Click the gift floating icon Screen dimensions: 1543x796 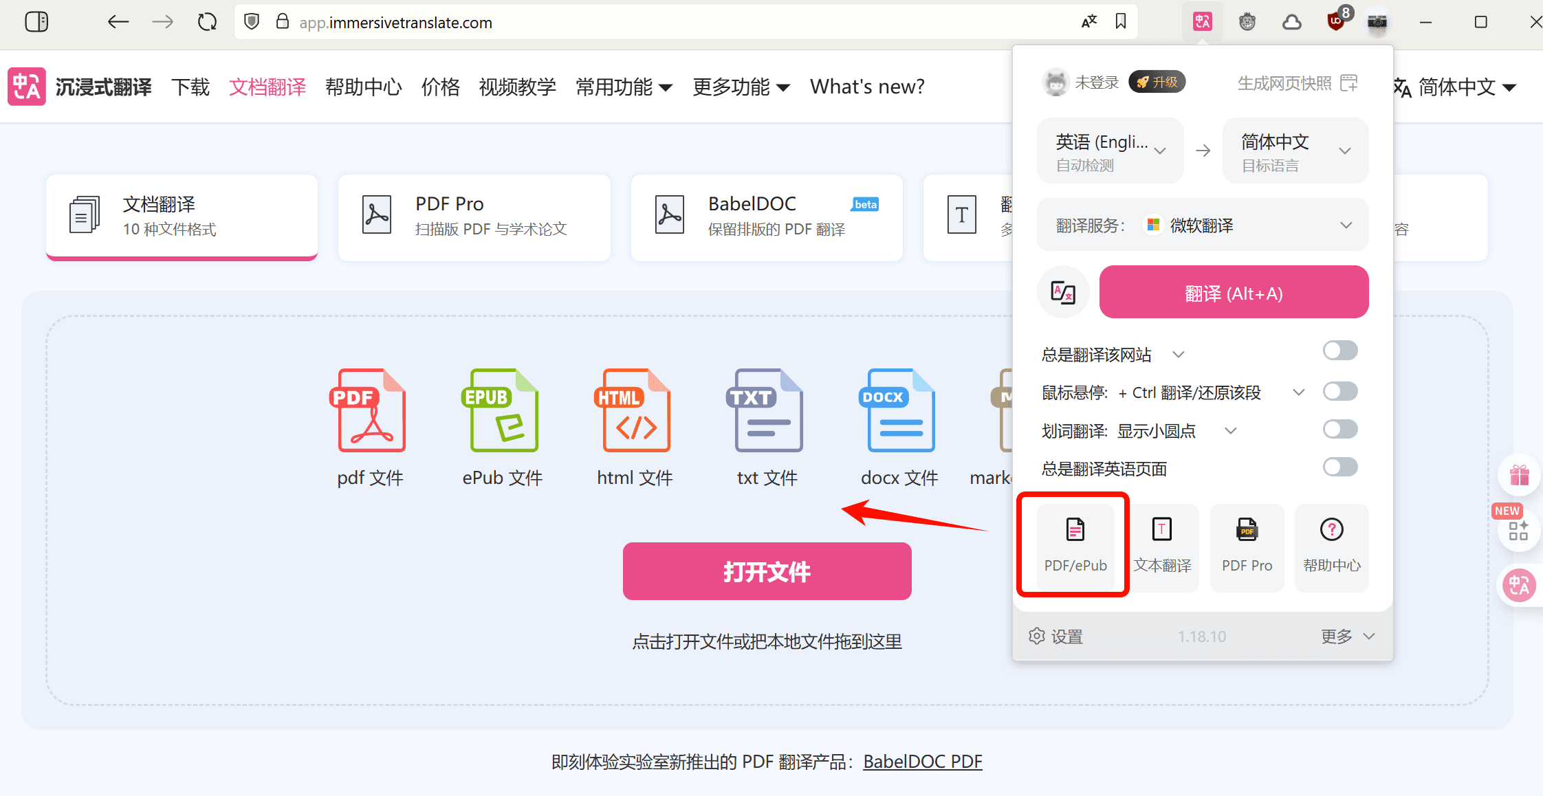(1520, 475)
